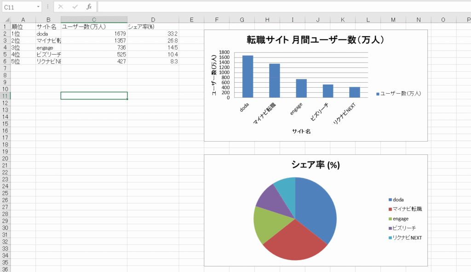Screen dimensions: 471x272
Task: Click bar chart title 転職サイト 月間ユーザー数
Action: [315, 40]
